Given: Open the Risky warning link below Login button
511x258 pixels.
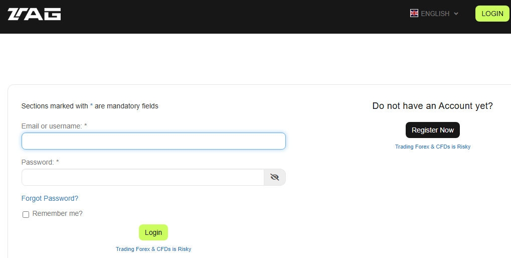Looking at the screenshot, I should 153,249.
